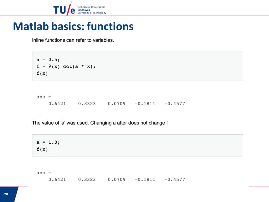269x202 pixels.
Task: Click 'University of Technology' text in header
Action: (x=92, y=13)
